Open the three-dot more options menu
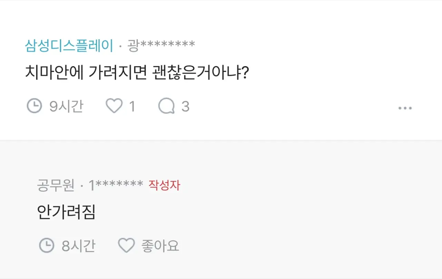 pyautogui.click(x=405, y=108)
